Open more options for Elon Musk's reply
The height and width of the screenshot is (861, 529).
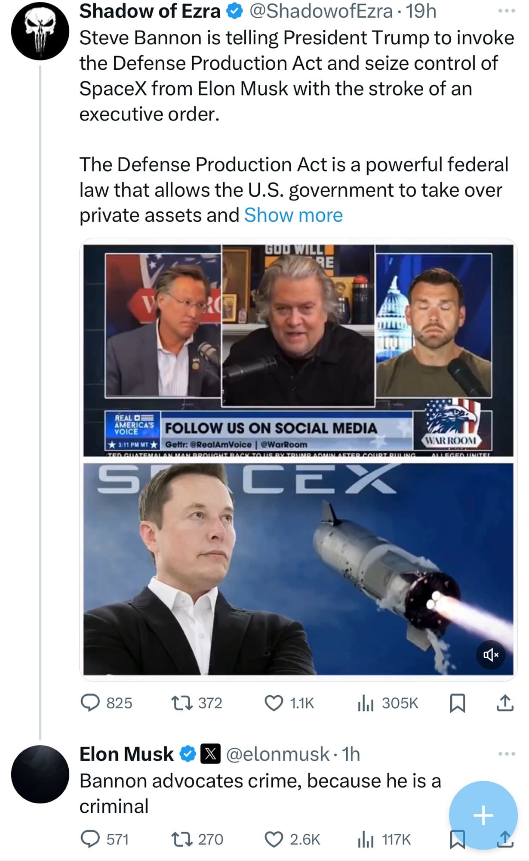pos(507,754)
